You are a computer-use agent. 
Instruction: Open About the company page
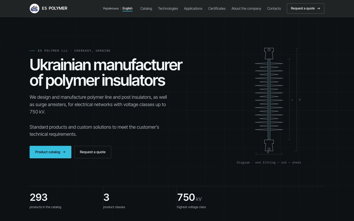246,8
